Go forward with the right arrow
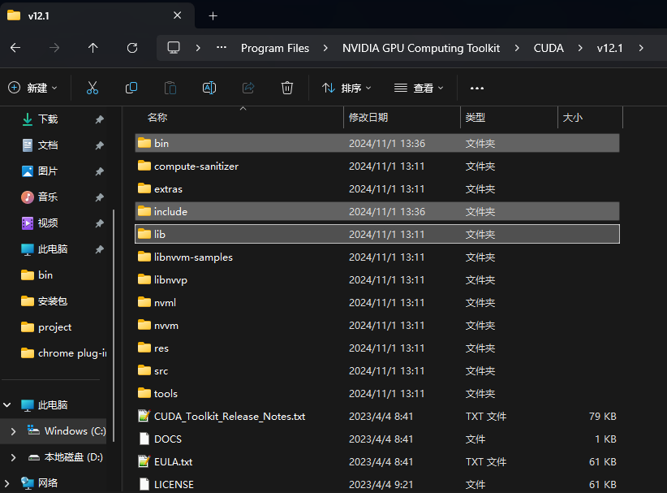Image resolution: width=667 pixels, height=493 pixels. [54, 48]
